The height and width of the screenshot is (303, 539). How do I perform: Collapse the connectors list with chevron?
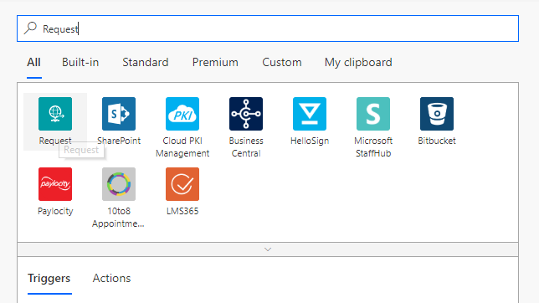[x=268, y=249]
